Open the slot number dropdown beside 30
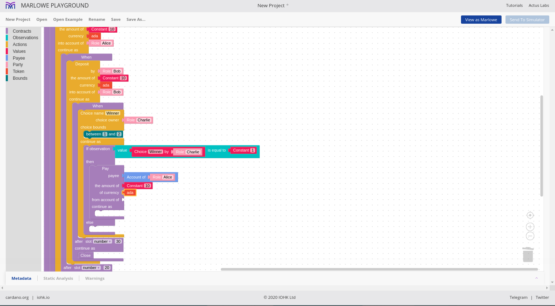 [x=103, y=241]
